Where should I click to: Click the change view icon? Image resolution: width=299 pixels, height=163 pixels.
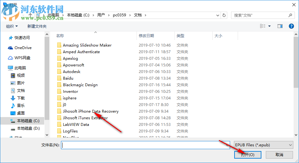263,26
